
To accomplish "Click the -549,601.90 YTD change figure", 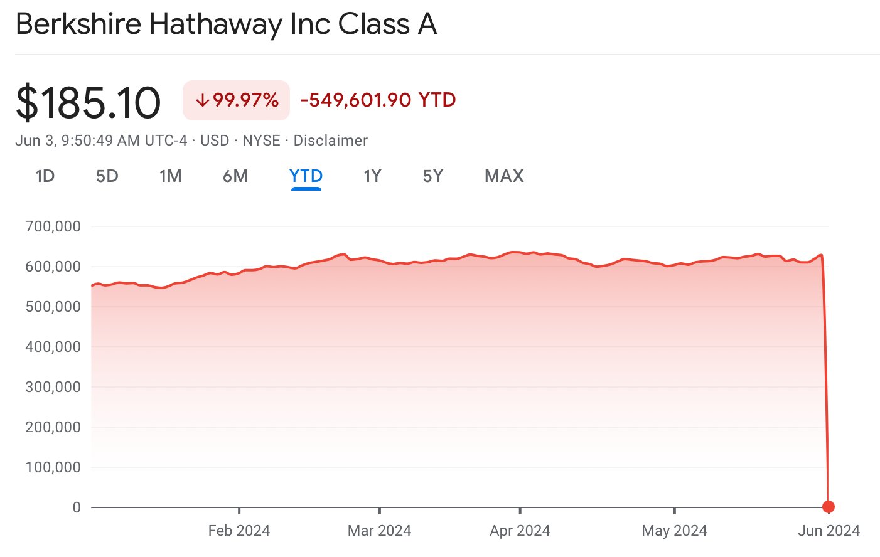I will pyautogui.click(x=377, y=100).
